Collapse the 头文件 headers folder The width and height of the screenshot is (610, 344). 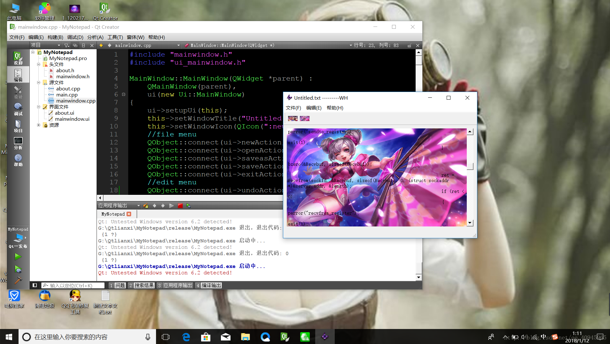pos(39,64)
